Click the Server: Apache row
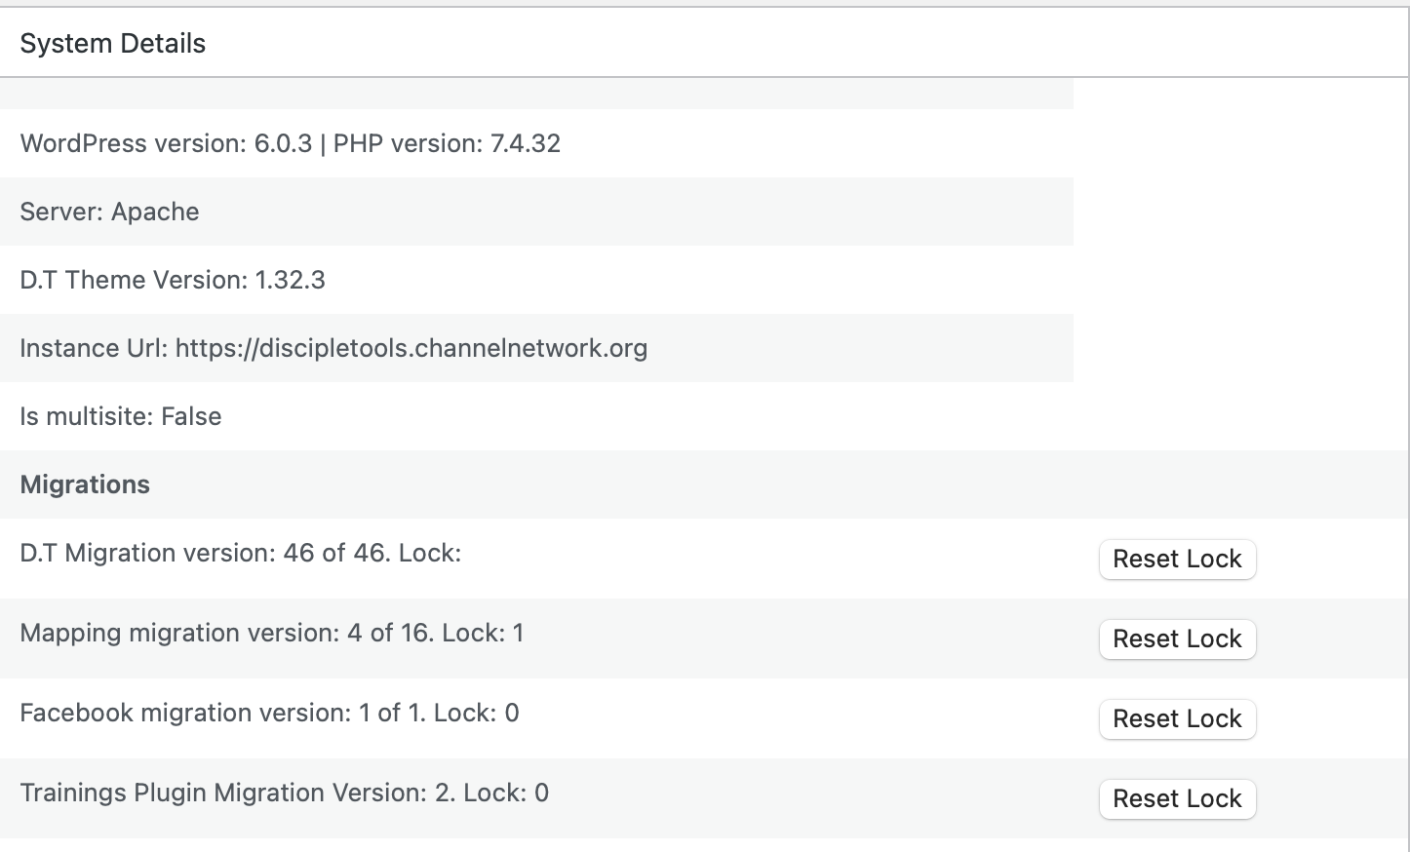The image size is (1410, 852). [x=109, y=212]
